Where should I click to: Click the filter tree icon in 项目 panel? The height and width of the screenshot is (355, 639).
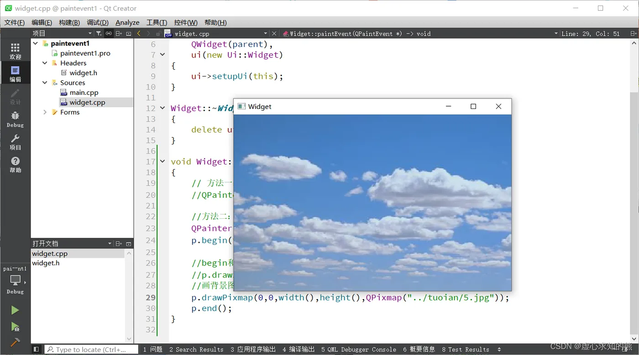click(x=99, y=33)
